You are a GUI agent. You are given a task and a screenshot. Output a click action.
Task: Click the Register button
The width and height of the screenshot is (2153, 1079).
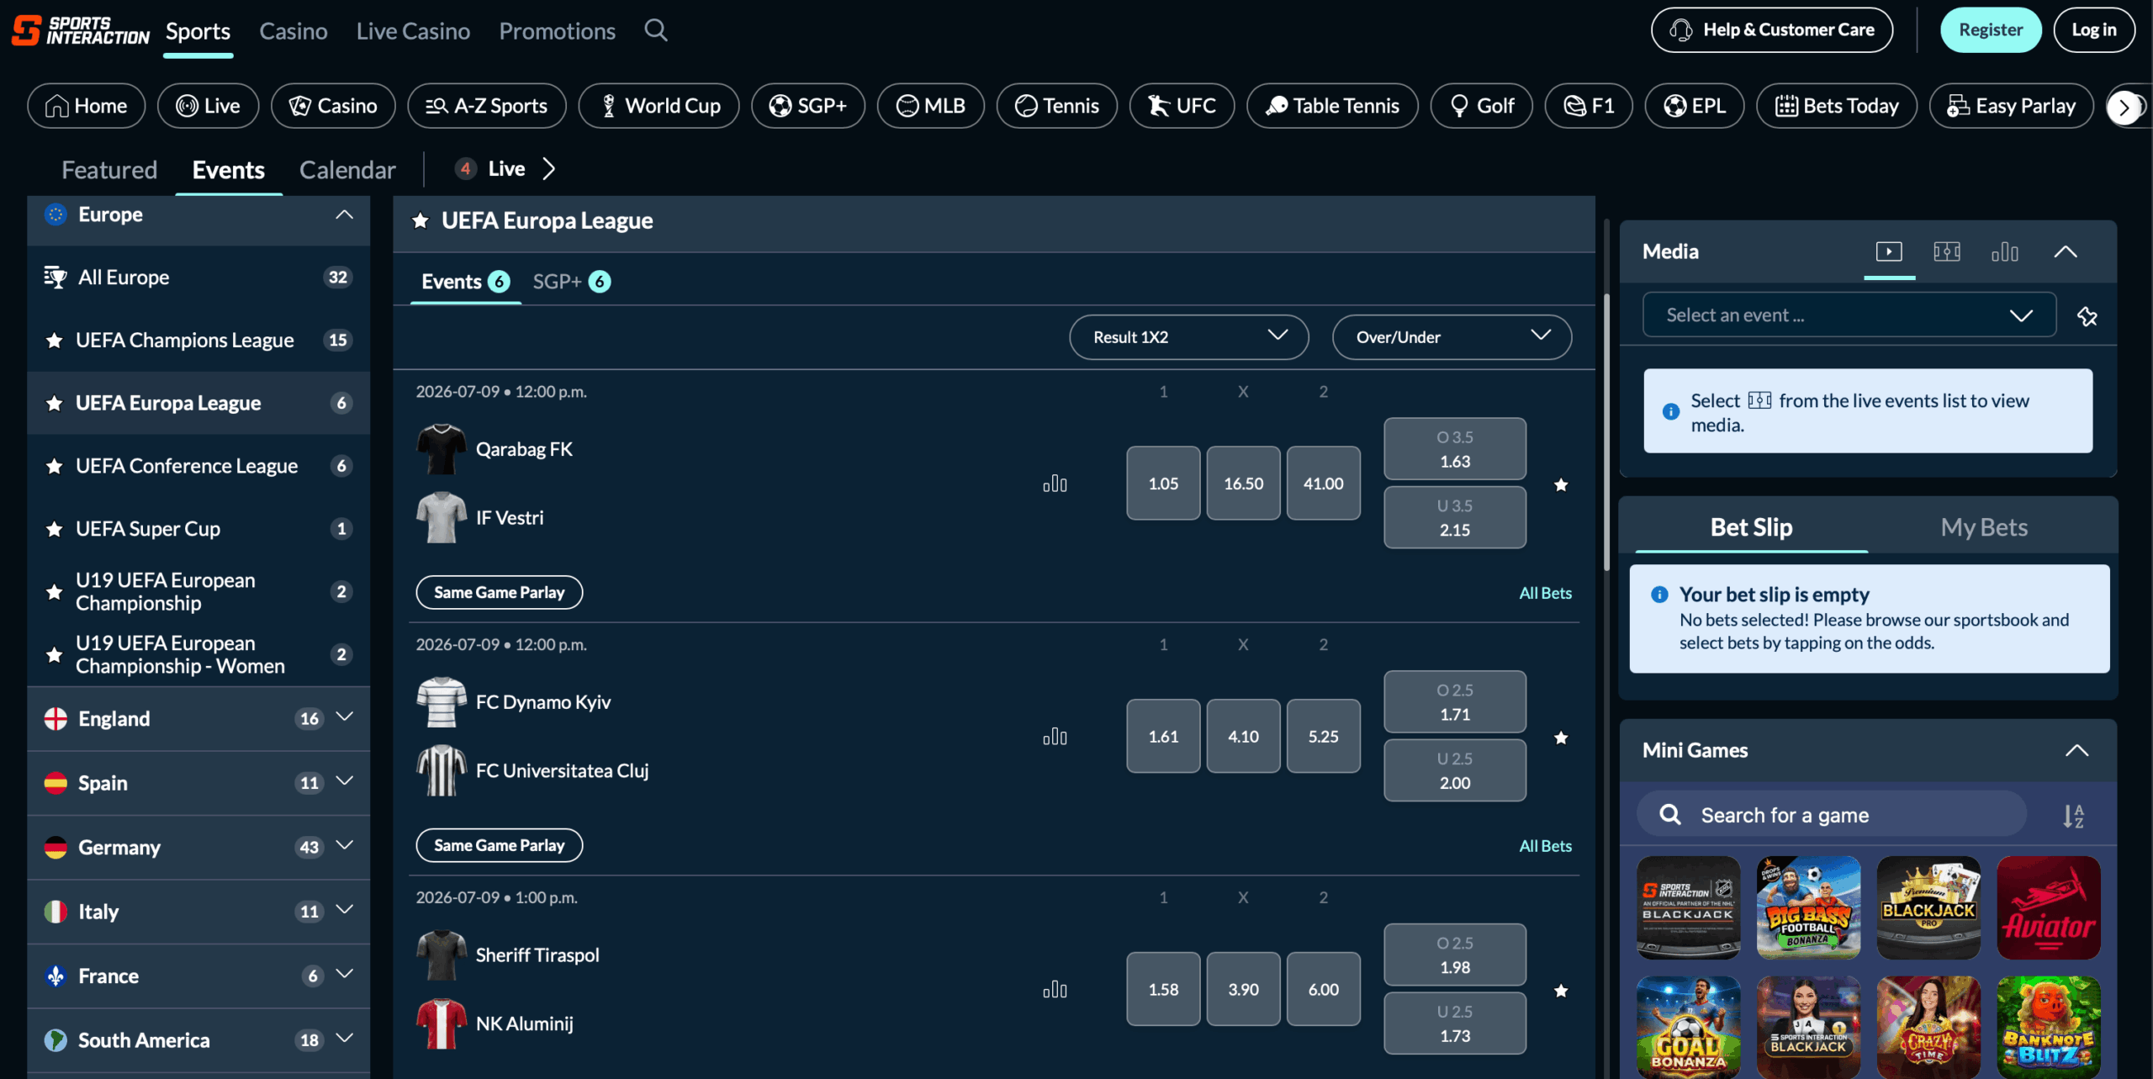coord(1991,30)
